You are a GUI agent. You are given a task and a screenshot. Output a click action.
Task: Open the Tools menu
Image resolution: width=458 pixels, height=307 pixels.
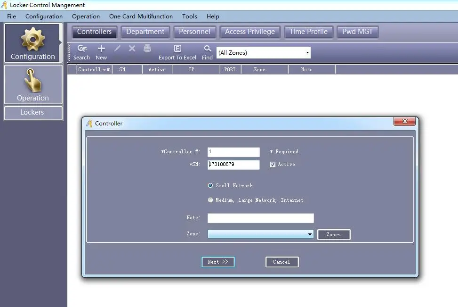190,17
